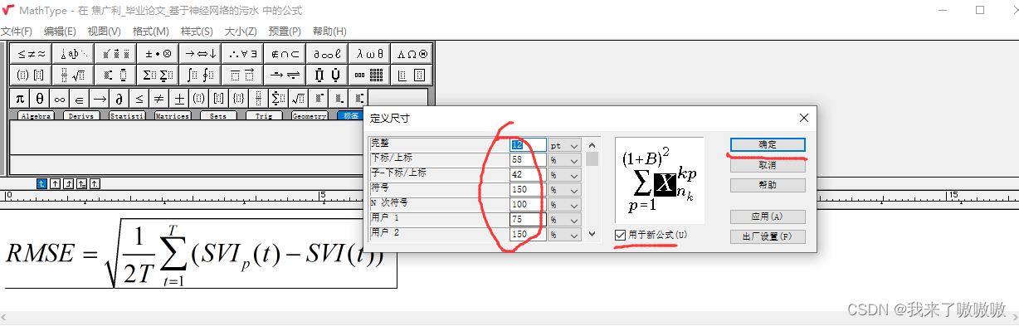The image size is (1019, 326).
Task: Open the 大小(Z) menu
Action: coord(241,32)
